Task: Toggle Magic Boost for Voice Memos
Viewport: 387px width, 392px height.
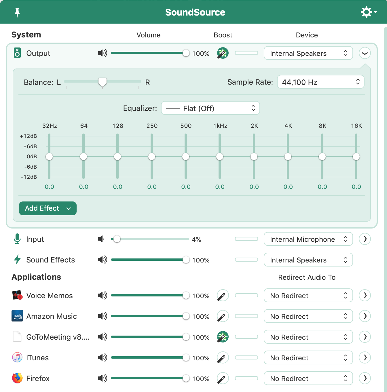Action: (223, 295)
